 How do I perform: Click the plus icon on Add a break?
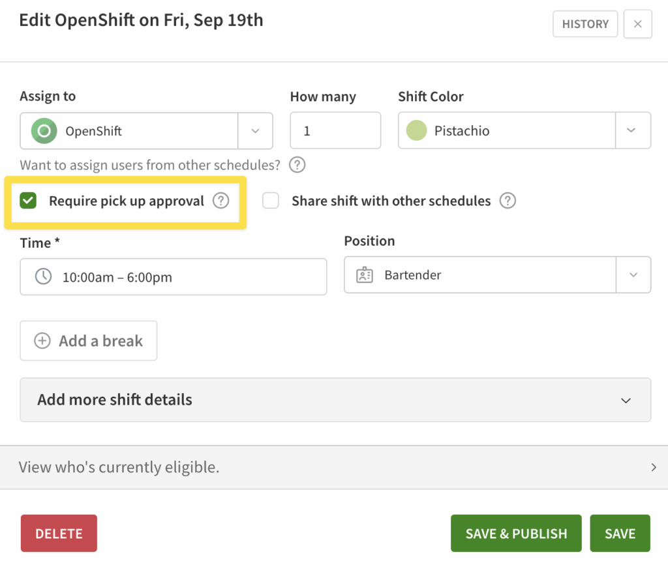coord(42,341)
